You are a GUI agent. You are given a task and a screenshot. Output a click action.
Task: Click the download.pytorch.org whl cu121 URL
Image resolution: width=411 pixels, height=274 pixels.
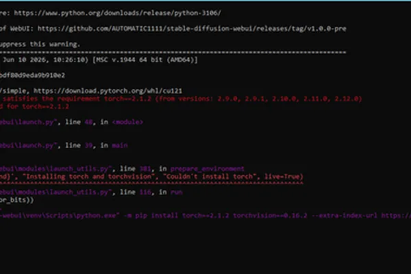coord(108,91)
